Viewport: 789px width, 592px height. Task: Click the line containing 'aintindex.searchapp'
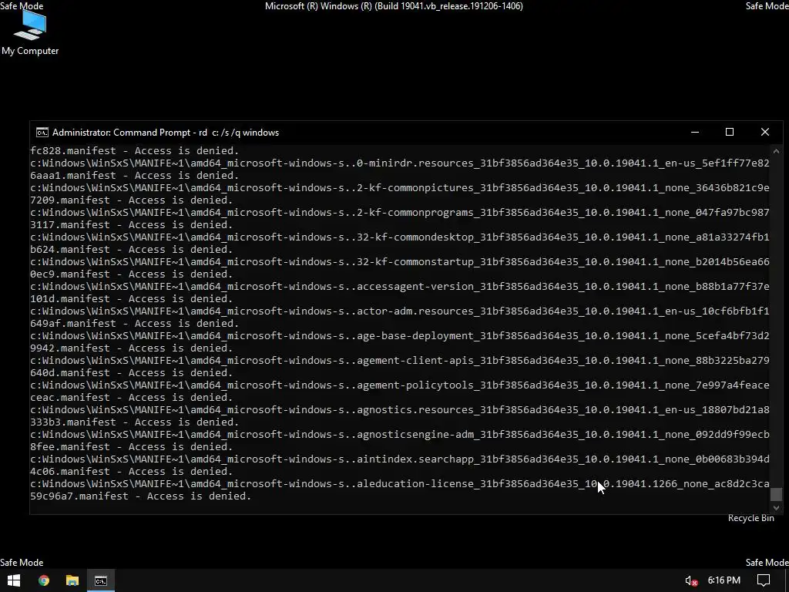click(x=400, y=459)
